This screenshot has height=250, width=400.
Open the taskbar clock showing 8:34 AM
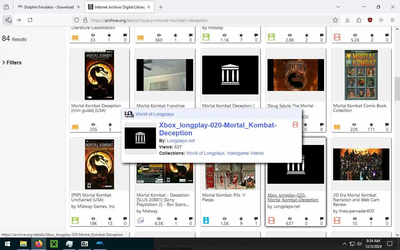(x=373, y=244)
